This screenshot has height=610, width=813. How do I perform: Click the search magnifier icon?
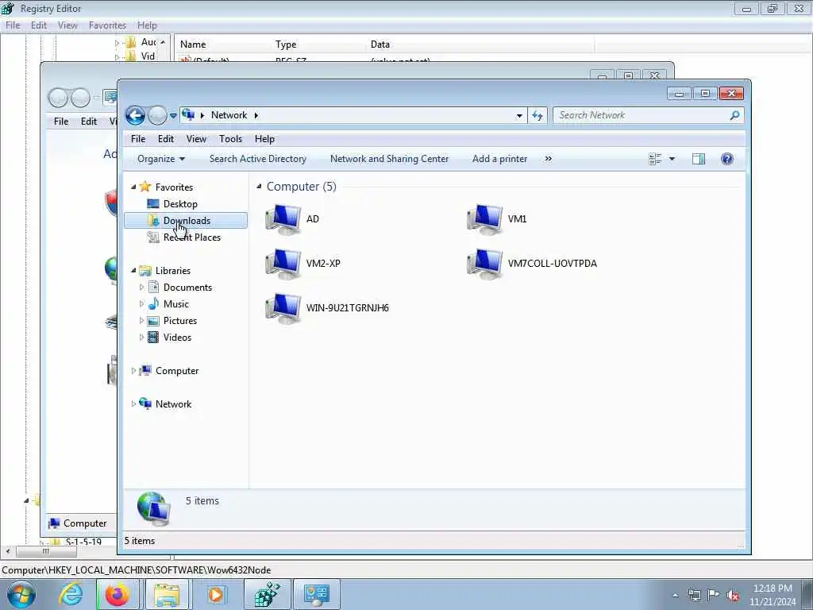point(734,115)
